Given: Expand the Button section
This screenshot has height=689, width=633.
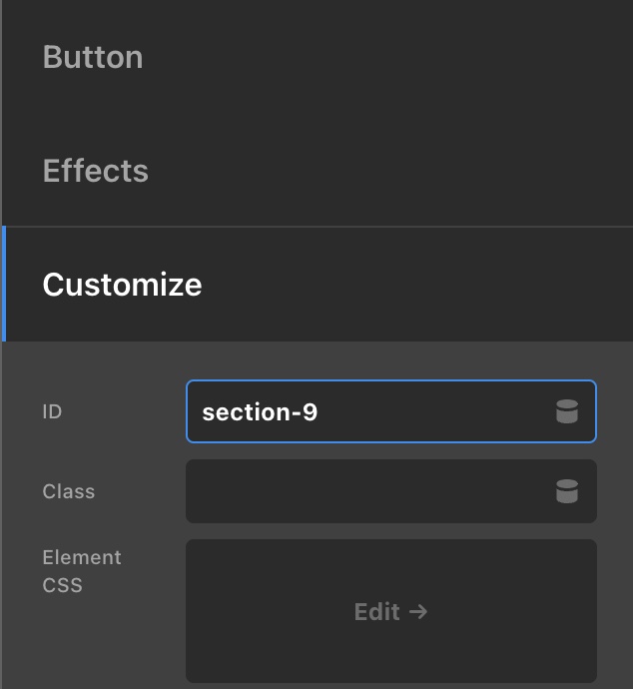Looking at the screenshot, I should (x=316, y=57).
